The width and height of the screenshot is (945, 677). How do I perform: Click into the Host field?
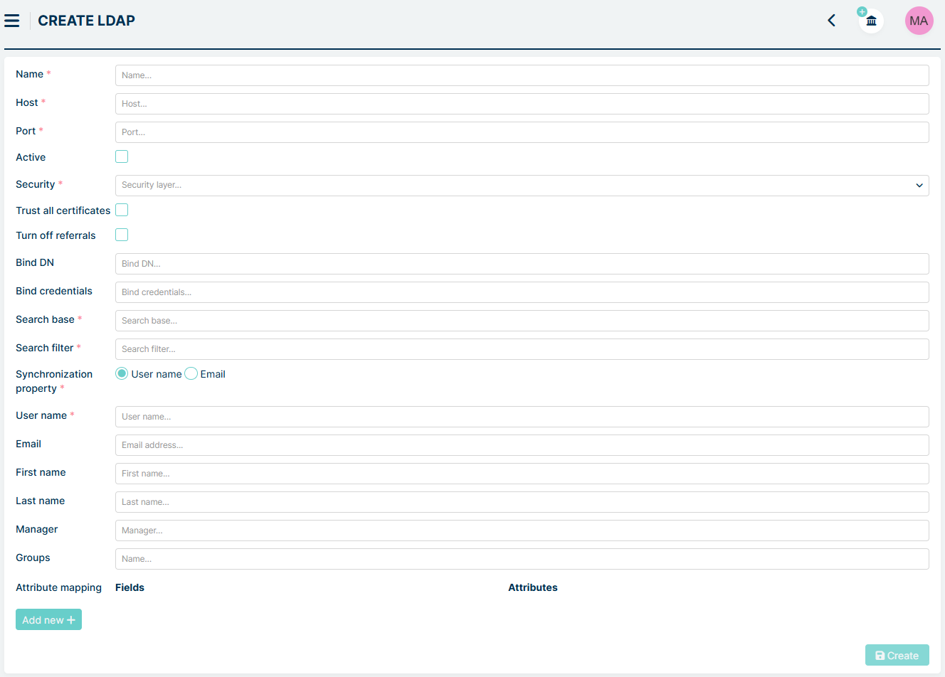pyautogui.click(x=522, y=104)
